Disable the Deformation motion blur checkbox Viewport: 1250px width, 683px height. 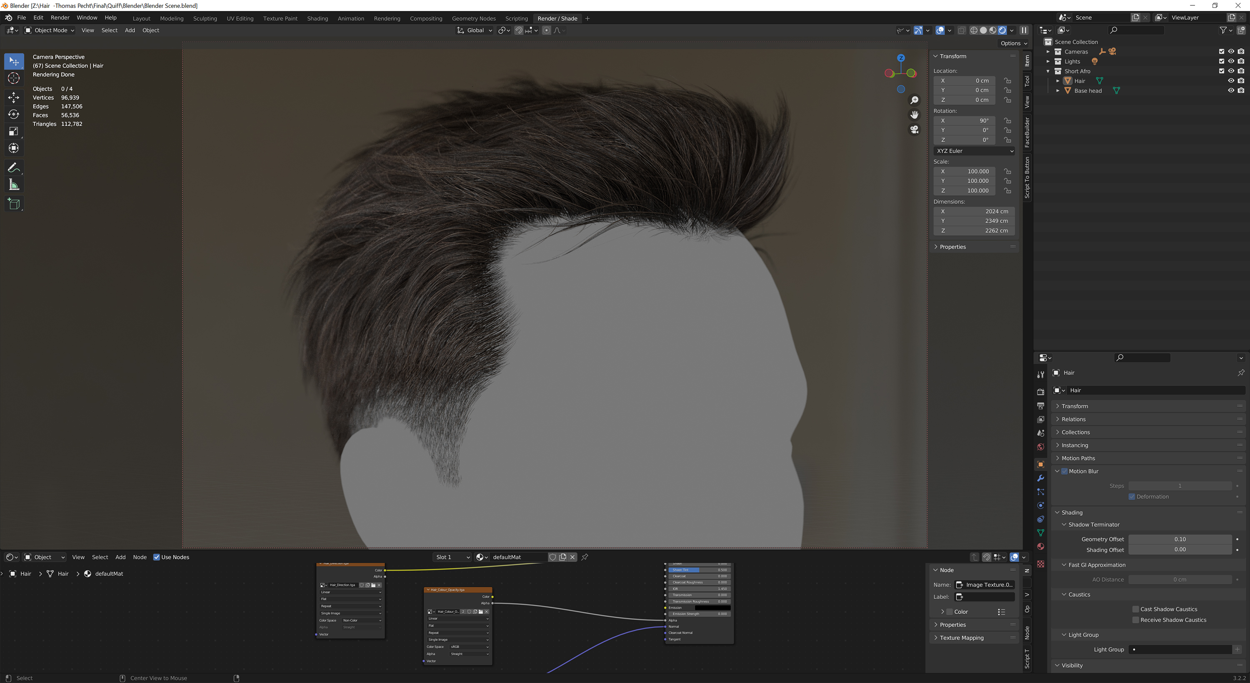(1132, 497)
